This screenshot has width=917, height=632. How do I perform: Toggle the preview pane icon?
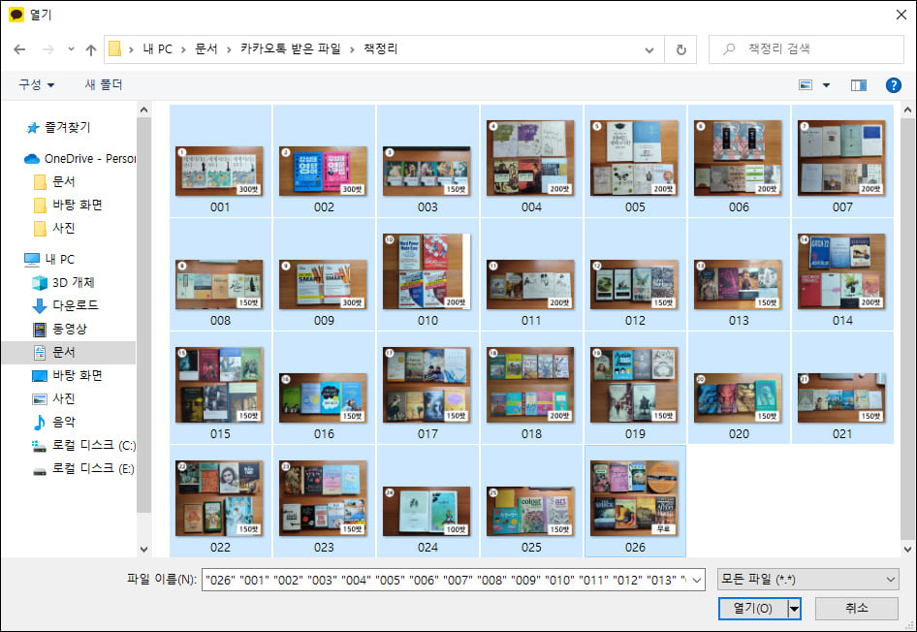(859, 85)
